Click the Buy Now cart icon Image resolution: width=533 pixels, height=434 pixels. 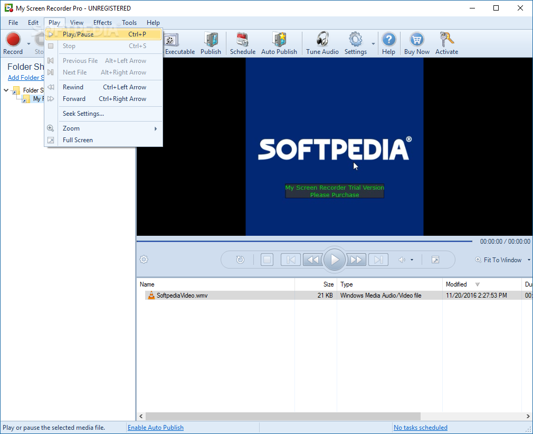[417, 43]
